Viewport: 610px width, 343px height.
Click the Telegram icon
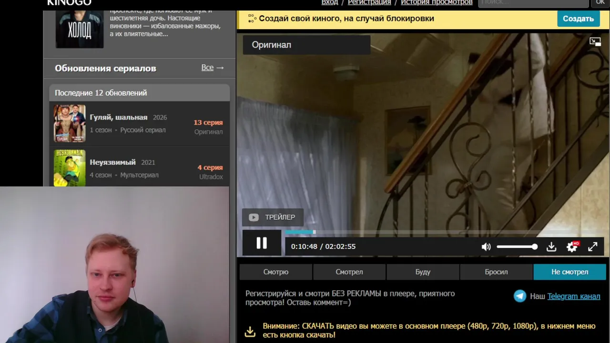[520, 296]
